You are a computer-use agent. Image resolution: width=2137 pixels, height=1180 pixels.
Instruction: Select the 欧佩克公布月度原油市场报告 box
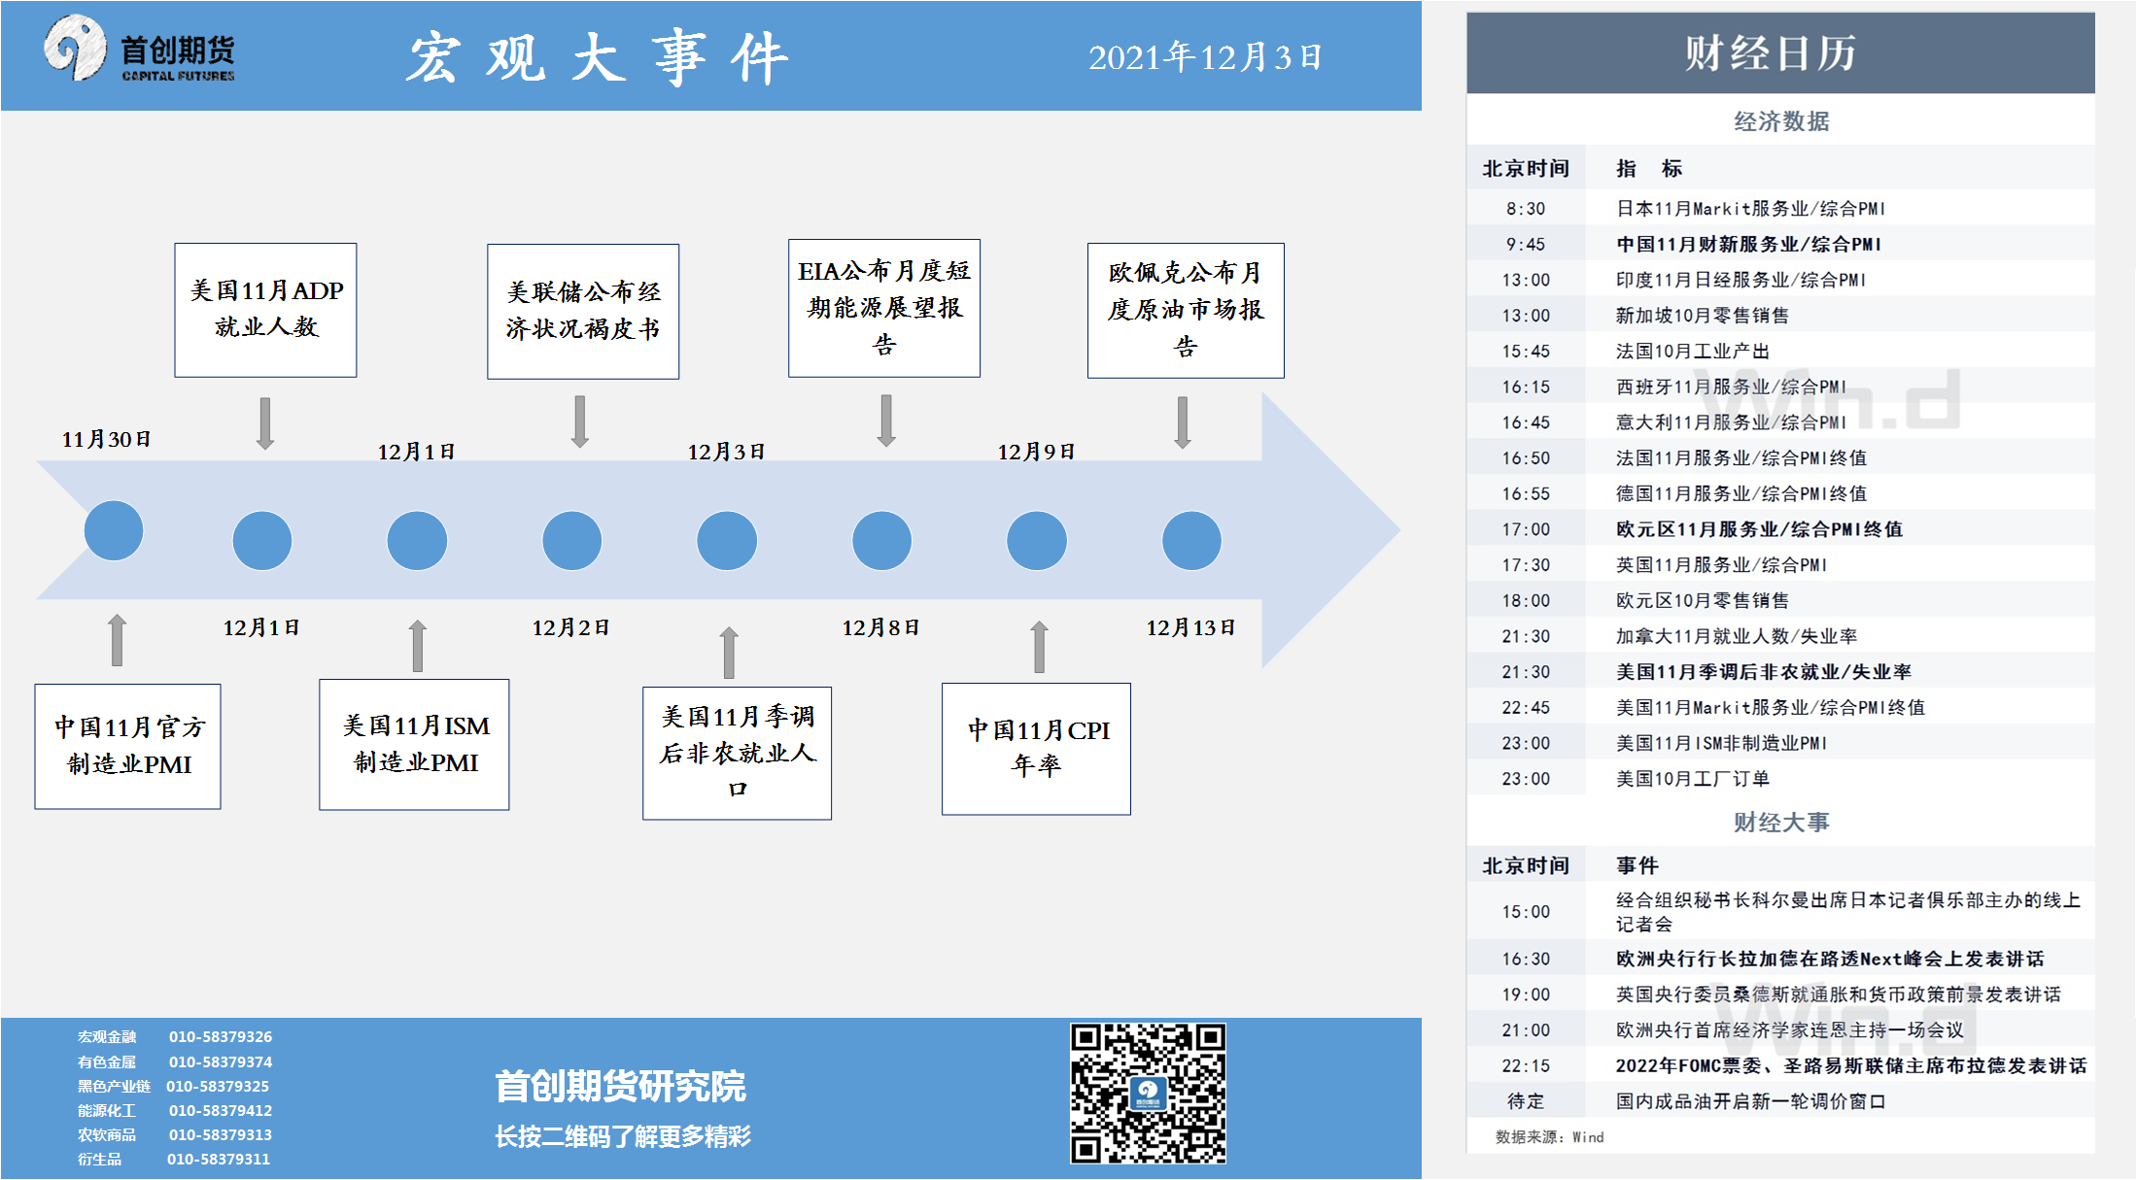(1186, 310)
